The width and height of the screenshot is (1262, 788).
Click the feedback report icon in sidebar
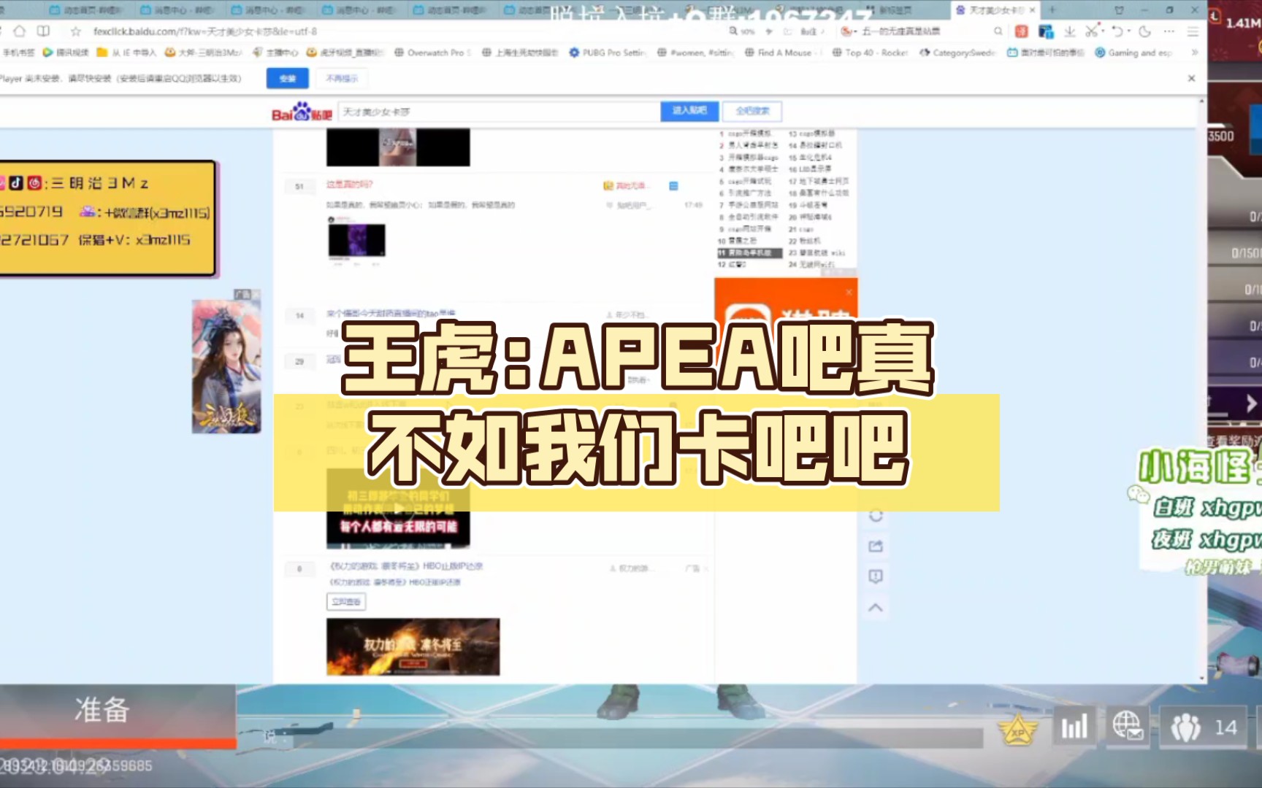tap(876, 576)
